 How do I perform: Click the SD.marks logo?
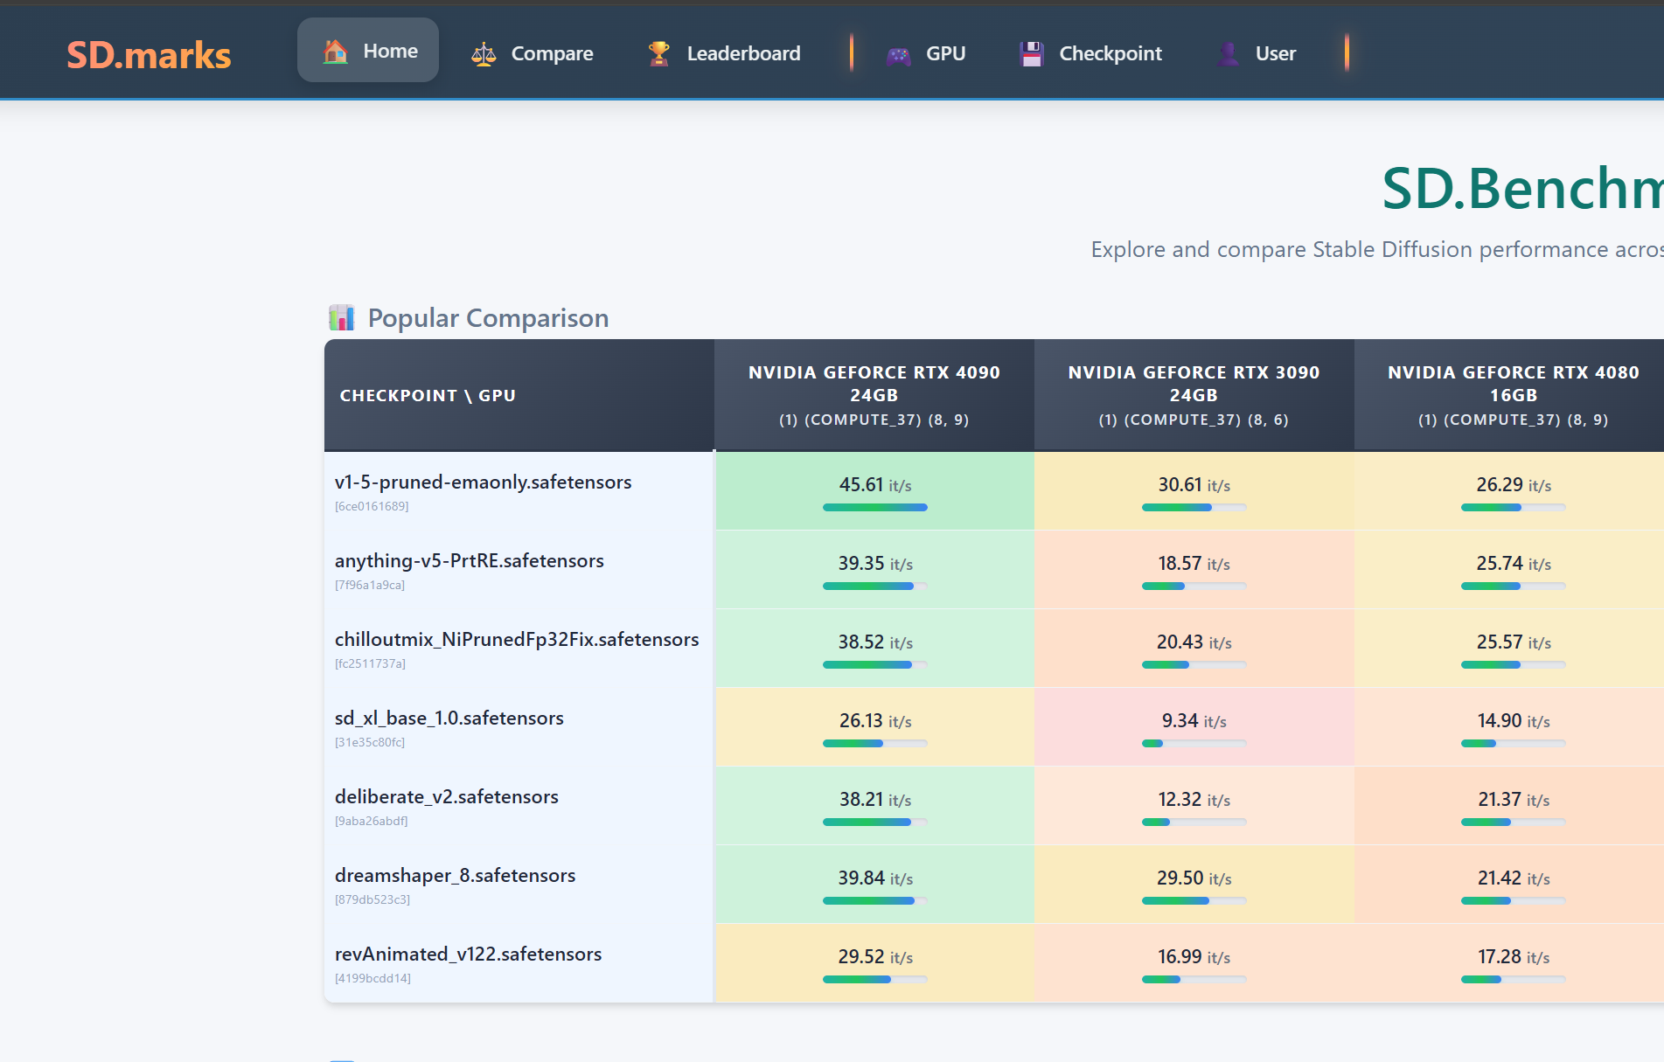point(149,55)
